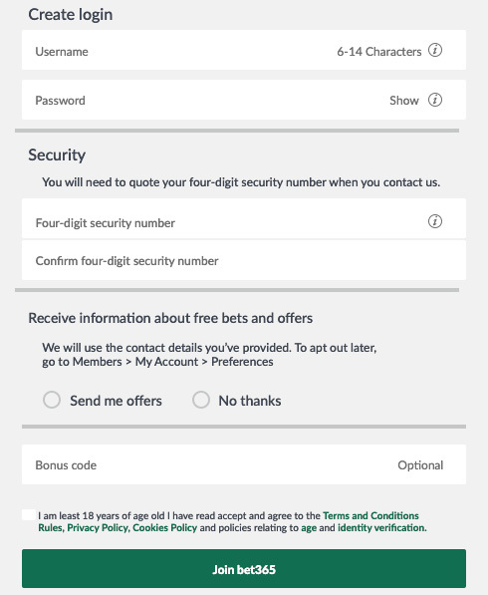Click the Join bet365 button
Screen dimensions: 488x595
pyautogui.click(x=244, y=568)
